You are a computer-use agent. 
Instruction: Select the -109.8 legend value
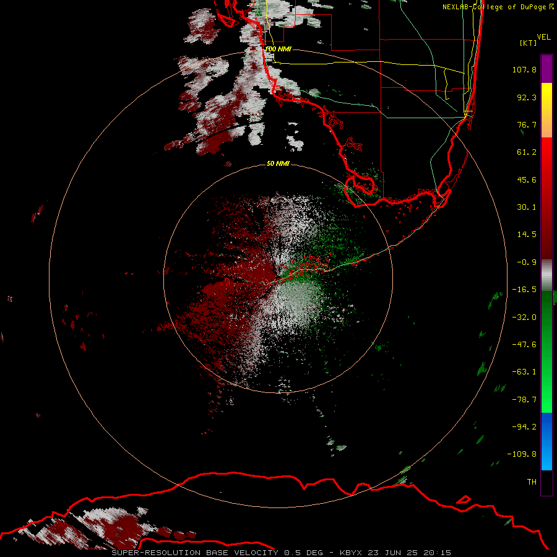522,454
